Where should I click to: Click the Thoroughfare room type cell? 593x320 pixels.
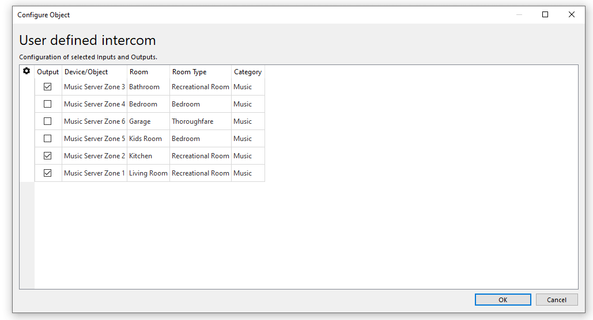[192, 121]
